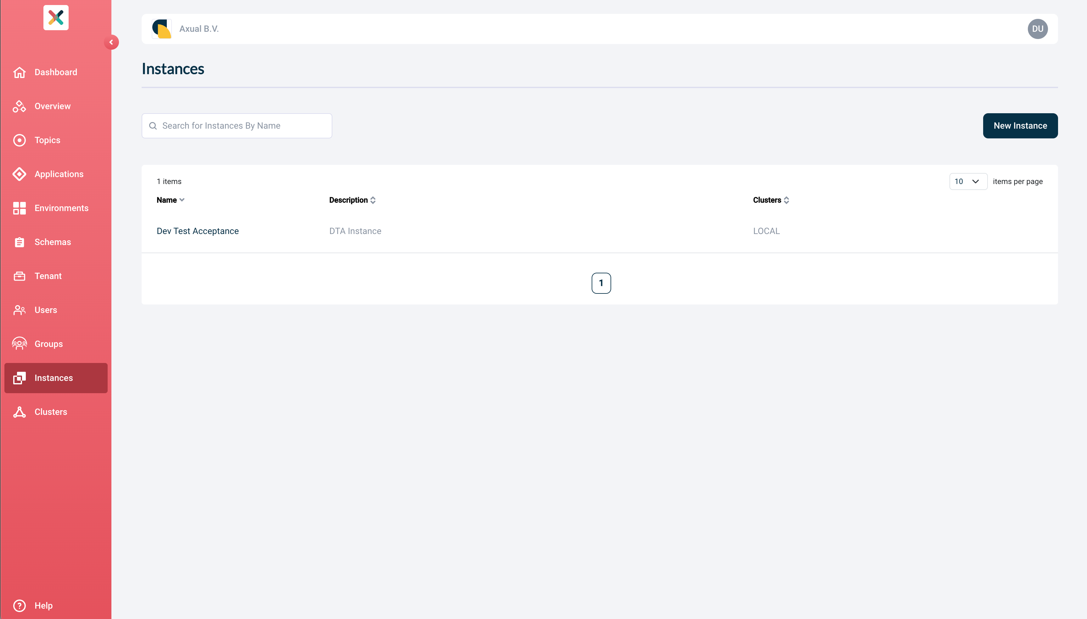Go to the Users section
Viewport: 1087px width, 619px height.
click(46, 310)
